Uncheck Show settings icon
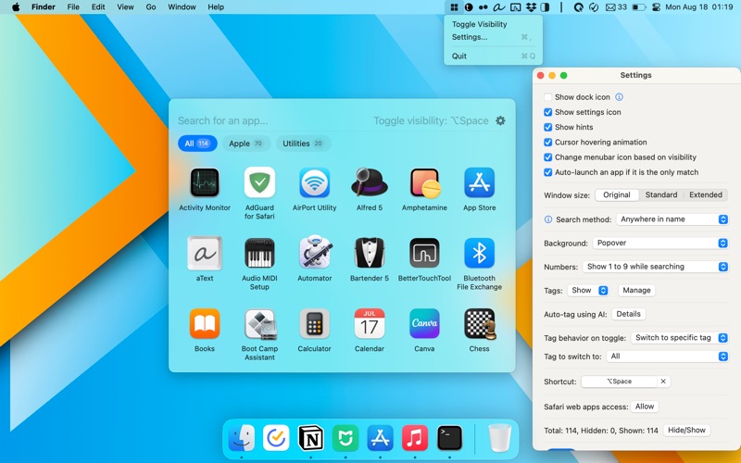Viewport: 741px width, 463px height. (547, 112)
